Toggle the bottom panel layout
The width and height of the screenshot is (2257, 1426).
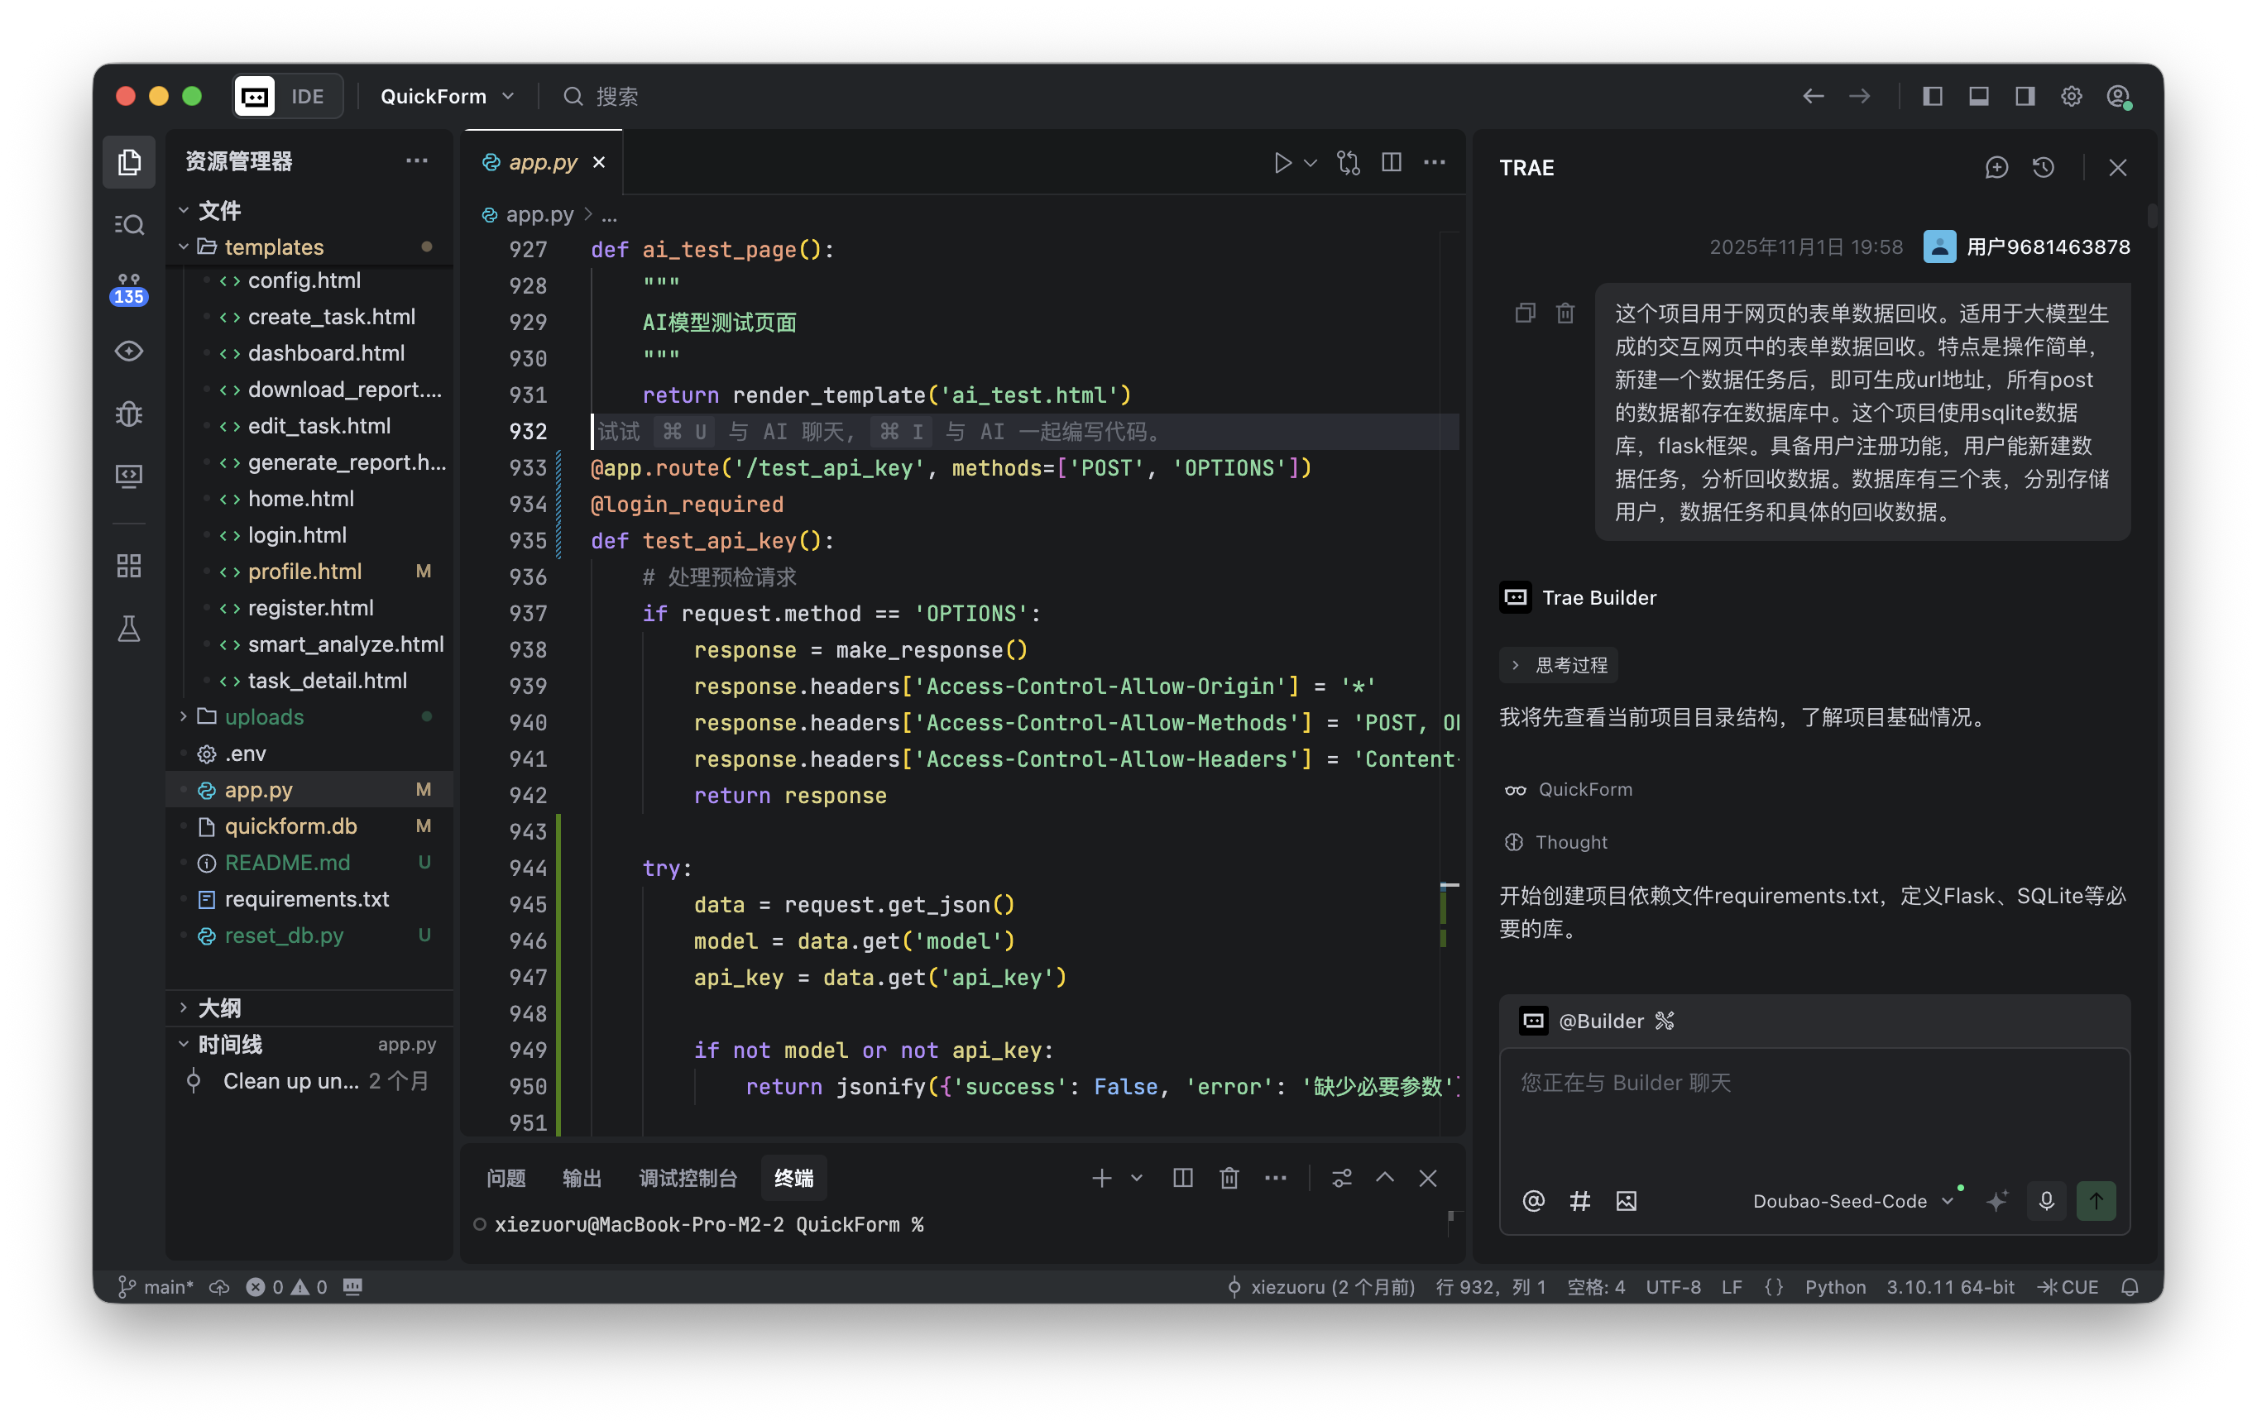click(x=1979, y=97)
